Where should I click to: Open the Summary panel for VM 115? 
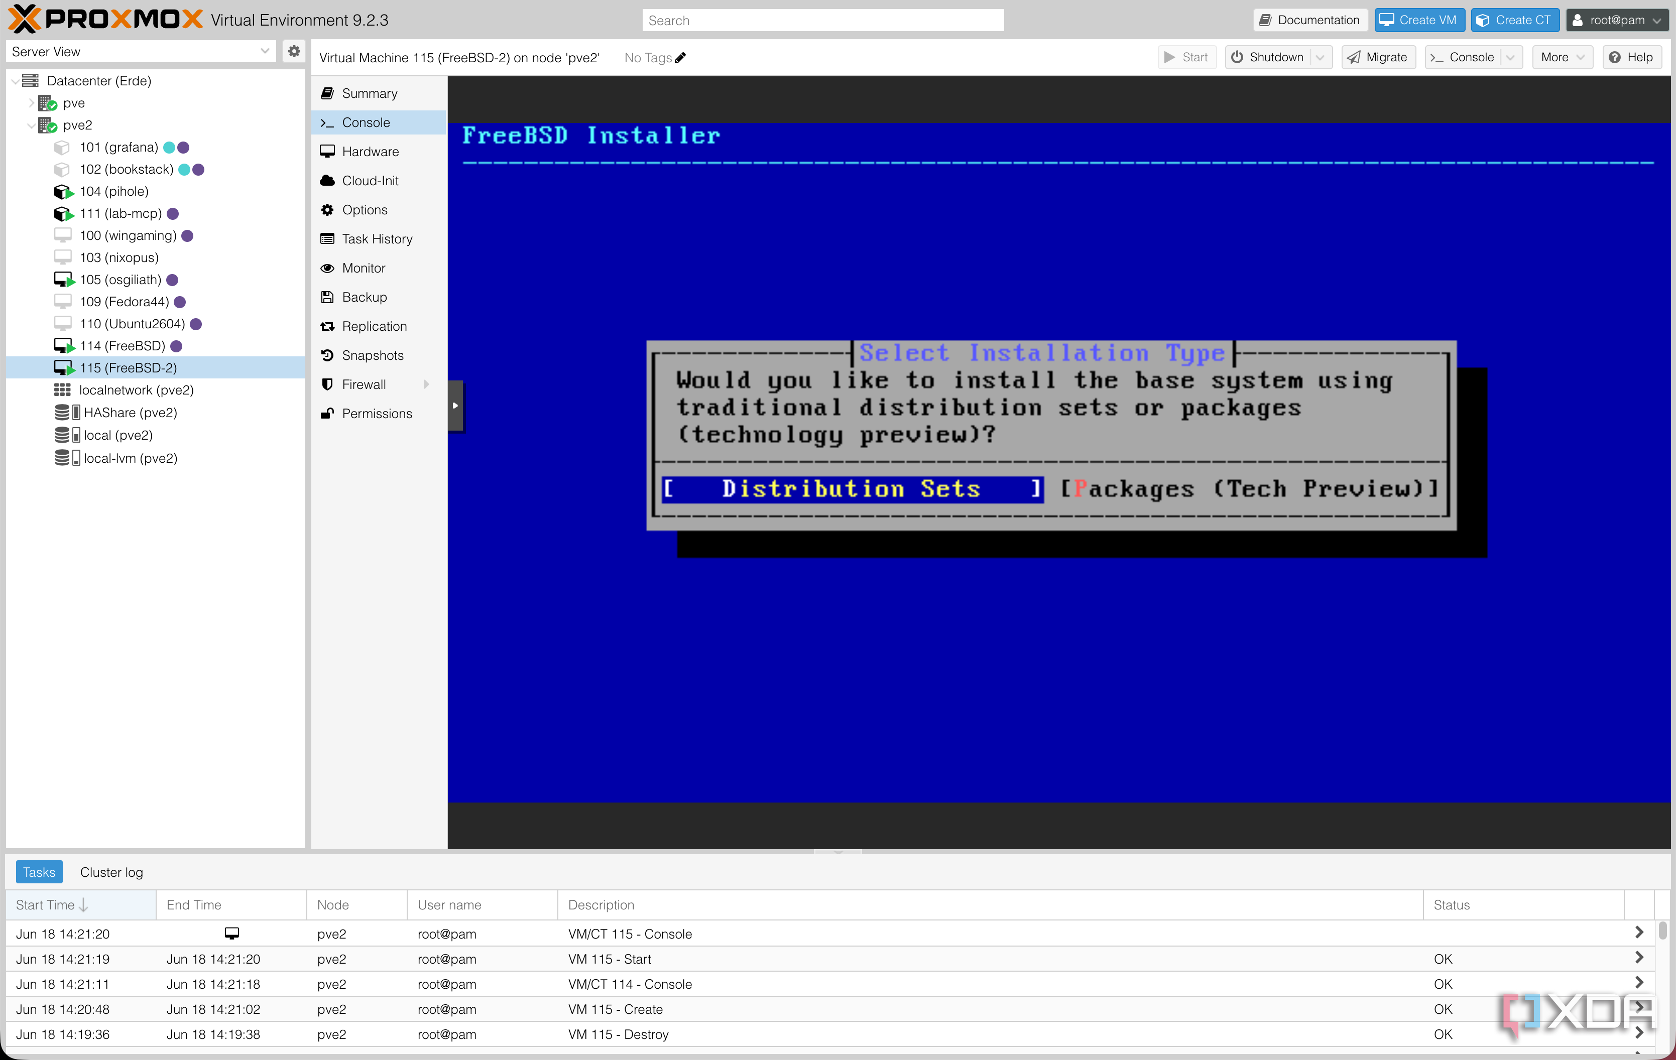(x=379, y=93)
